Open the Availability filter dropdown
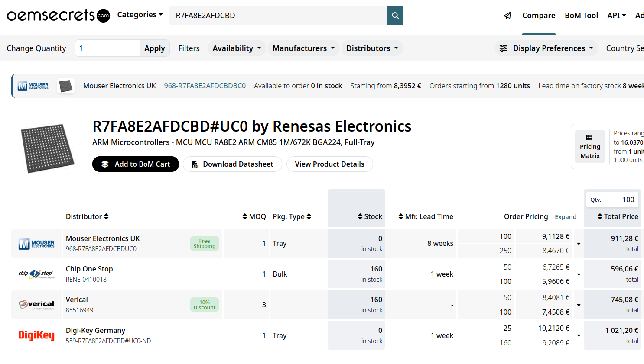Viewport: 644px width, 364px height. (x=237, y=48)
